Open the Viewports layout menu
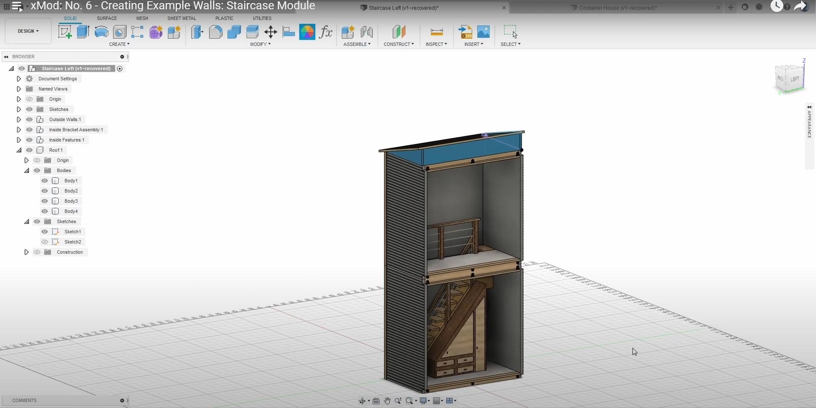Image resolution: width=816 pixels, height=408 pixels. (450, 401)
